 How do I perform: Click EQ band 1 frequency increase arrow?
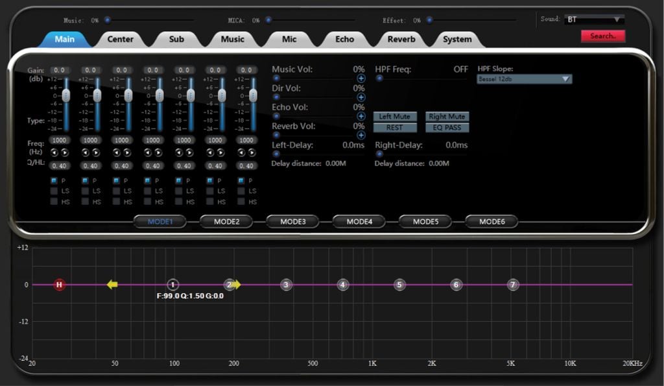click(64, 152)
